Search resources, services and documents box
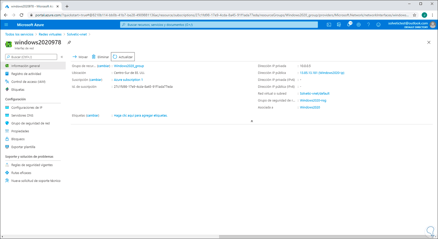Screen dimensions: 438x239 coord(219,25)
